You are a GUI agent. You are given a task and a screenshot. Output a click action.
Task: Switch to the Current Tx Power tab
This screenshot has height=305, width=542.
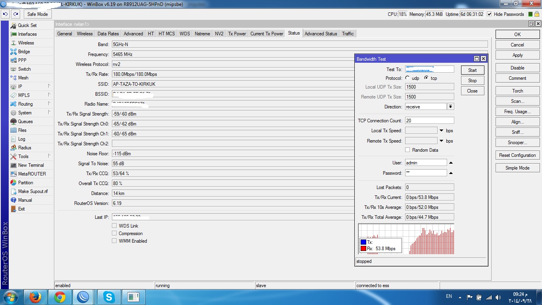267,34
